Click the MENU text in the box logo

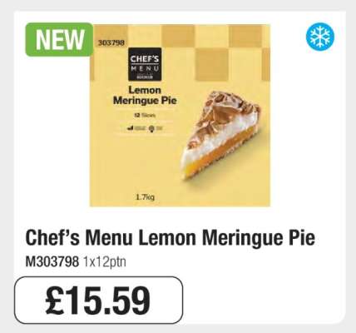click(145, 68)
